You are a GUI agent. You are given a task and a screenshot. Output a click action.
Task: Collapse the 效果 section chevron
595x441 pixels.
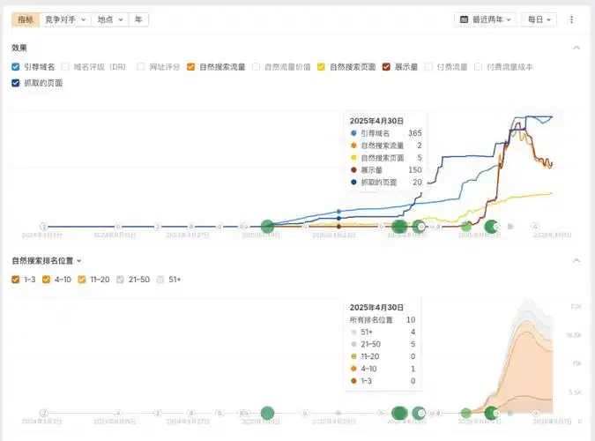click(576, 48)
